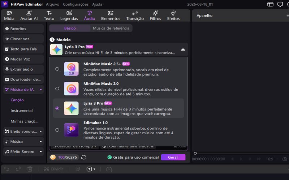Click the green commercial use icon
This screenshot has height=180, width=289.
[x=109, y=157]
